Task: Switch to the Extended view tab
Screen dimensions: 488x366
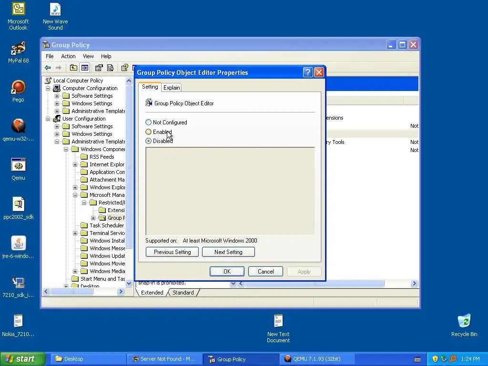Action: (x=152, y=293)
